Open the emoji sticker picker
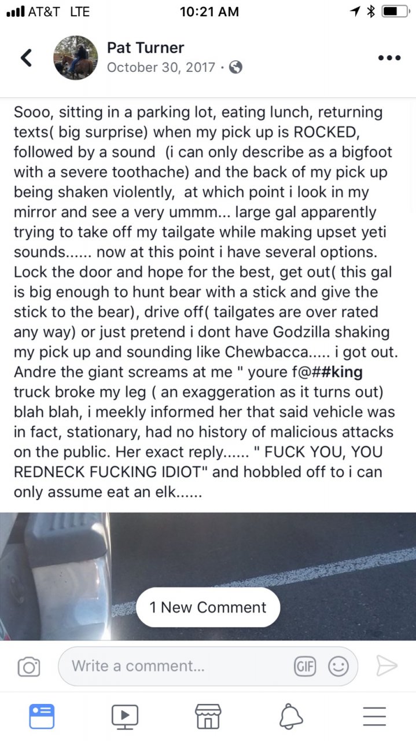 pyautogui.click(x=338, y=667)
